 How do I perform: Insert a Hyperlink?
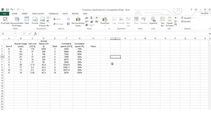click(153, 21)
